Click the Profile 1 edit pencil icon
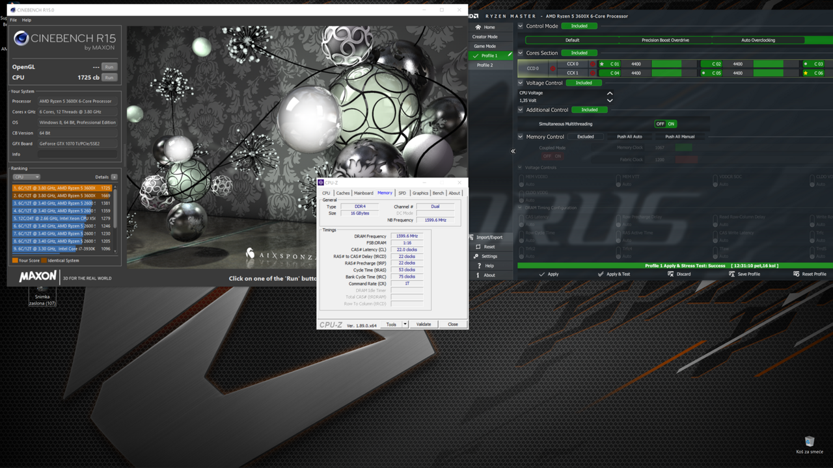 pos(510,56)
